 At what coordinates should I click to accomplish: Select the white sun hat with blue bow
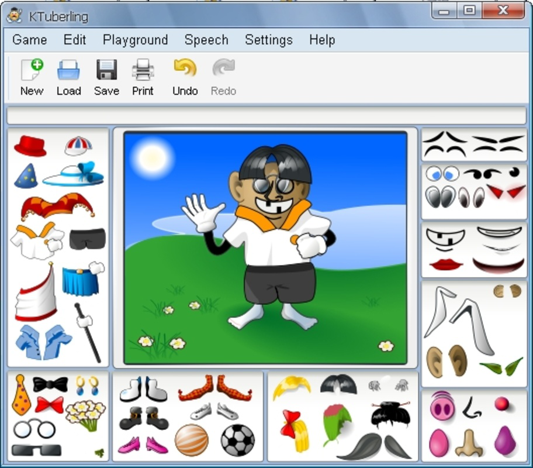point(74,174)
